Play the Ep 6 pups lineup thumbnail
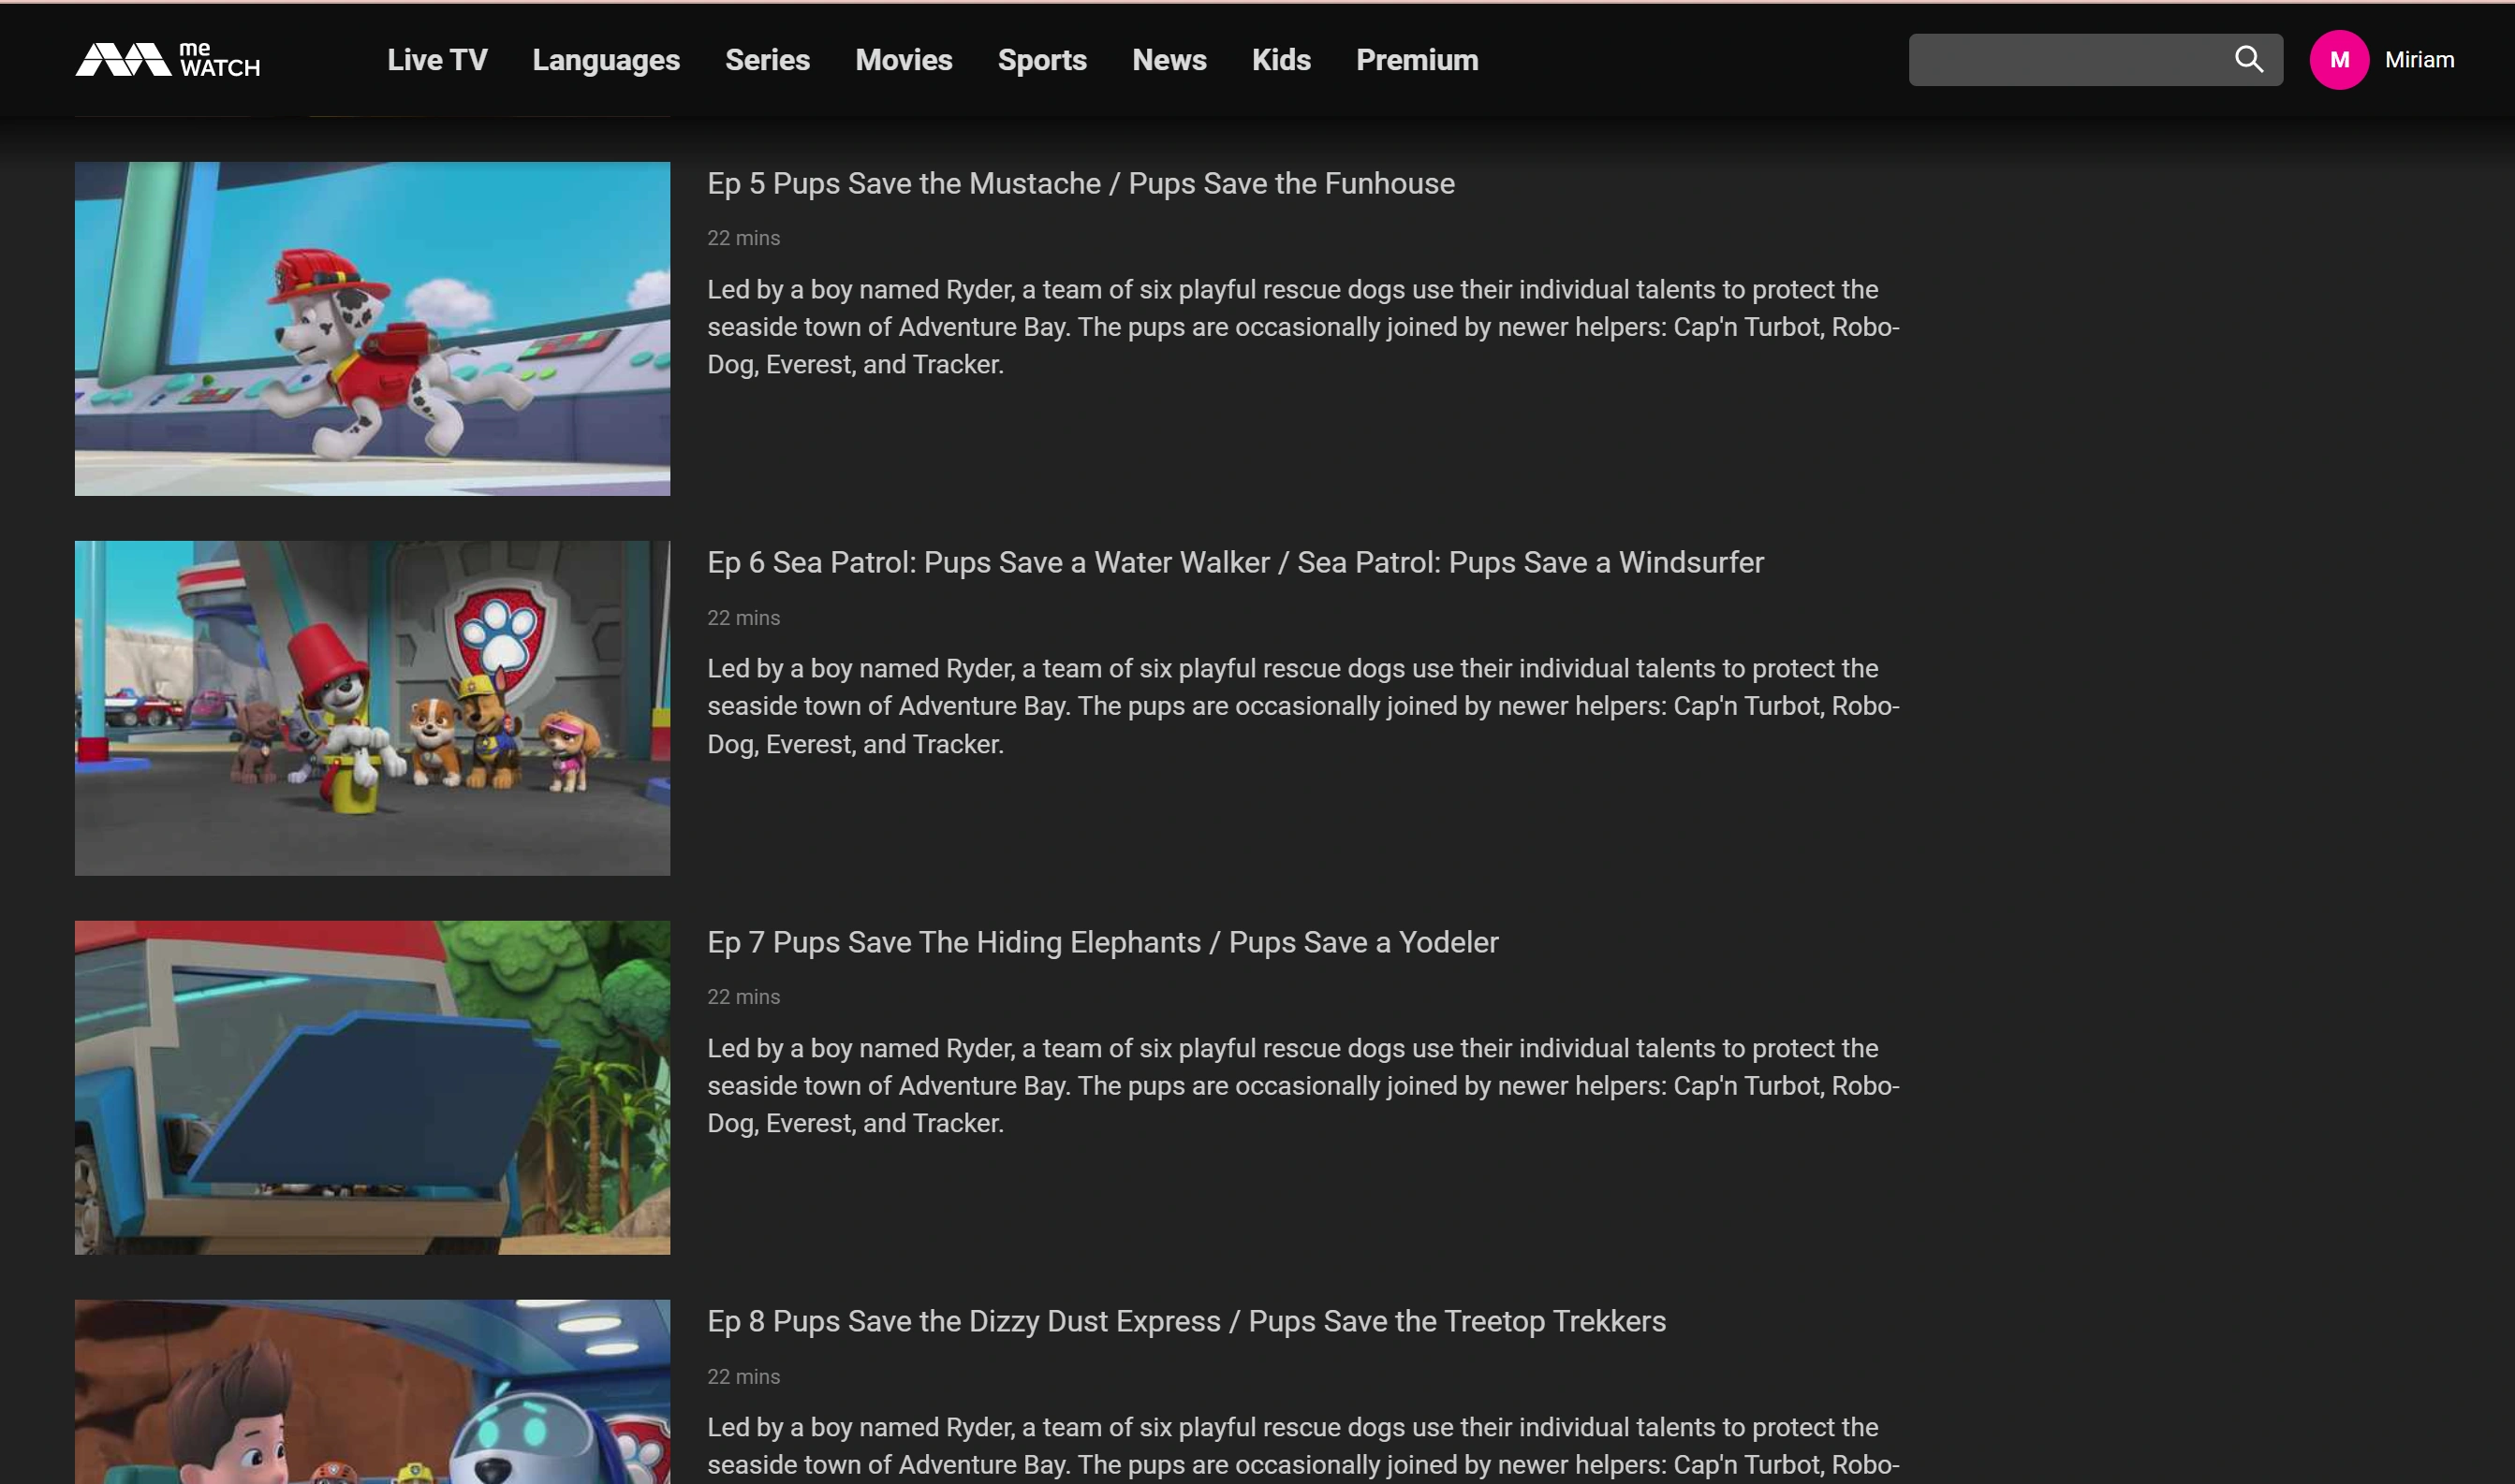Viewport: 2515px width, 1484px height. pyautogui.click(x=372, y=708)
